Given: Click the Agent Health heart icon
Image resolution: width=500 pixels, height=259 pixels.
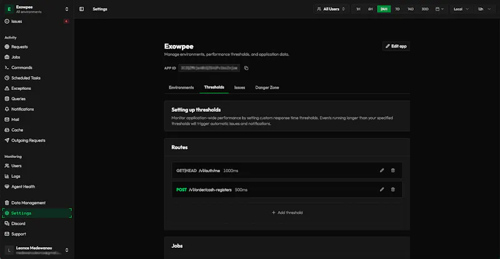Looking at the screenshot, I should (7, 187).
